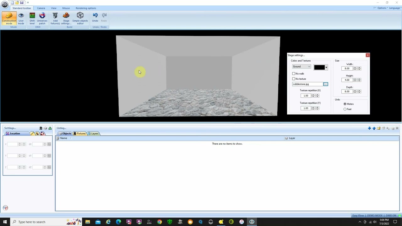Activate Construction mode
402x226 pixels.
tap(9, 19)
